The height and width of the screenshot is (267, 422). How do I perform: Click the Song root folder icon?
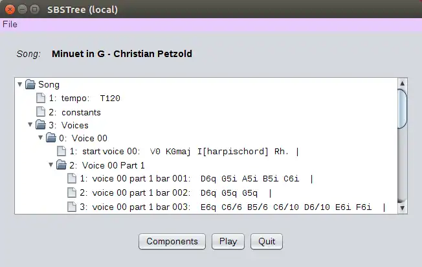30,84
